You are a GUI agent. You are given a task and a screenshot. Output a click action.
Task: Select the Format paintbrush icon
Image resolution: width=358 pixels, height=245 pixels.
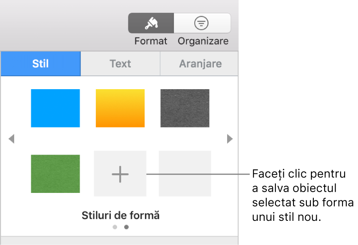[150, 23]
